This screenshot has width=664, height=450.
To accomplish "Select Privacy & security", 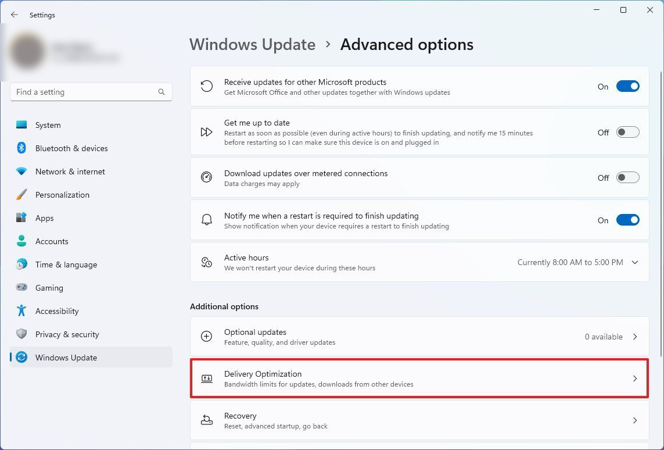I will pyautogui.click(x=91, y=334).
